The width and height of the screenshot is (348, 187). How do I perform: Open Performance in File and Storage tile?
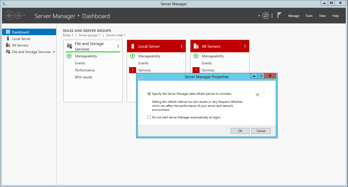85,70
